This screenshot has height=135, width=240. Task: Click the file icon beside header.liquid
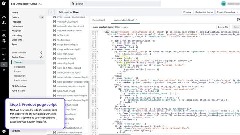click(x=54, y=40)
